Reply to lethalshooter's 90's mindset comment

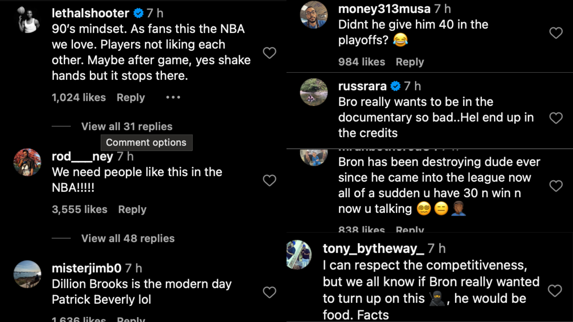[131, 97]
